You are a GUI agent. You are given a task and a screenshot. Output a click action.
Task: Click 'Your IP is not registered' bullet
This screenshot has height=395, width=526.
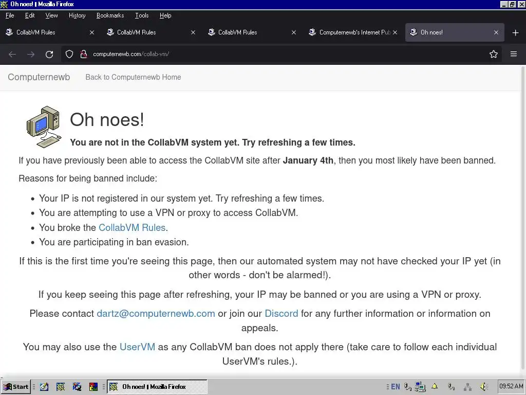(181, 199)
